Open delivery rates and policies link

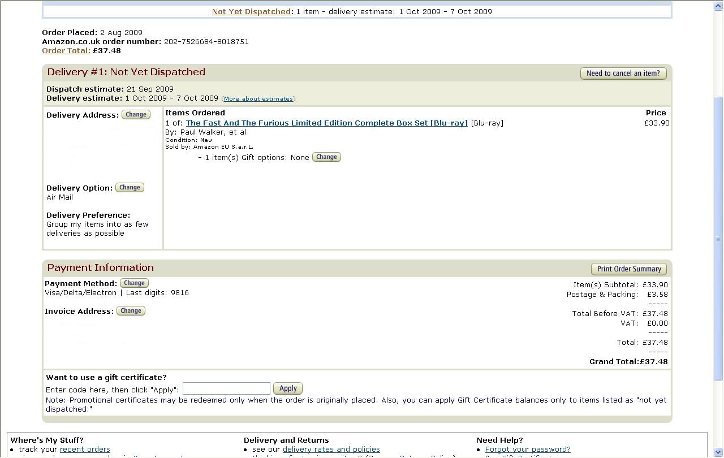331,450
